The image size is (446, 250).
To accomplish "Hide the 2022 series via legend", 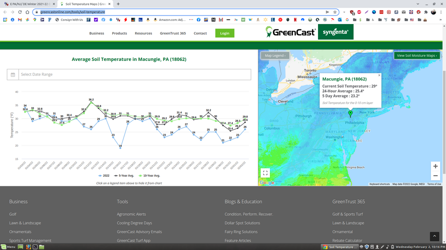I will (104, 176).
